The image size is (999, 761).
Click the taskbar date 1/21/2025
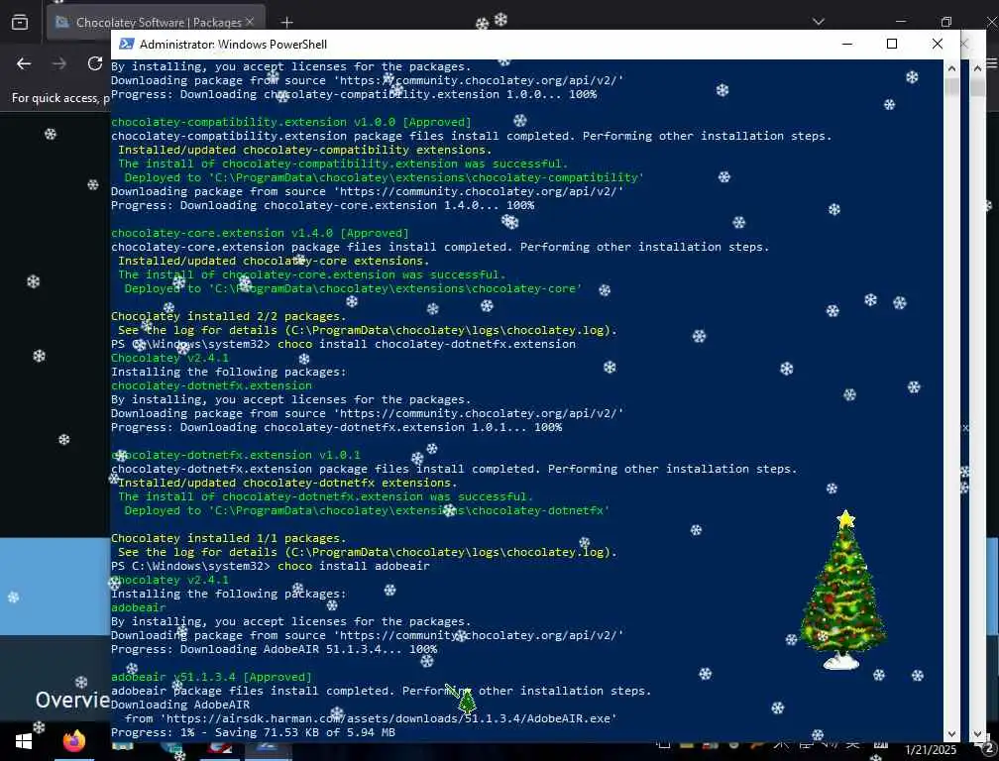(931, 750)
